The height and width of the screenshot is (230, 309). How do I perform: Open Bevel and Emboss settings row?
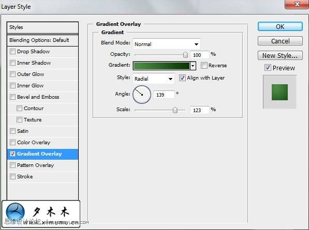[42, 97]
